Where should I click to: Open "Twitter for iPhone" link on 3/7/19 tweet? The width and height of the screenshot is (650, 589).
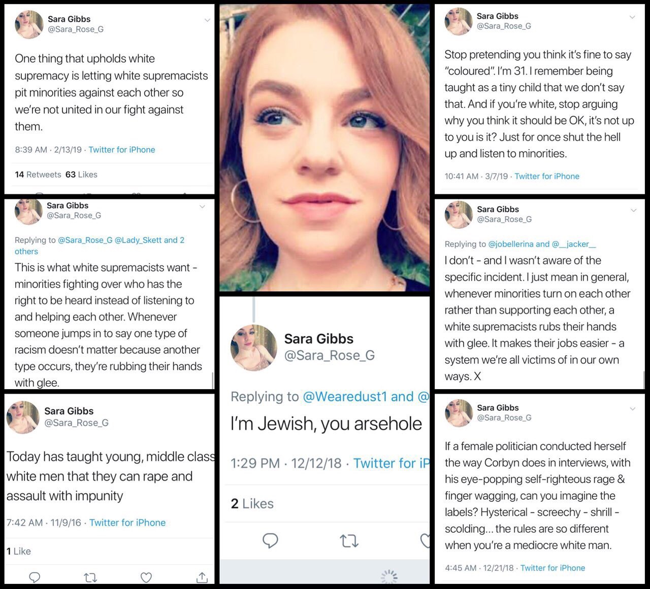click(x=547, y=176)
